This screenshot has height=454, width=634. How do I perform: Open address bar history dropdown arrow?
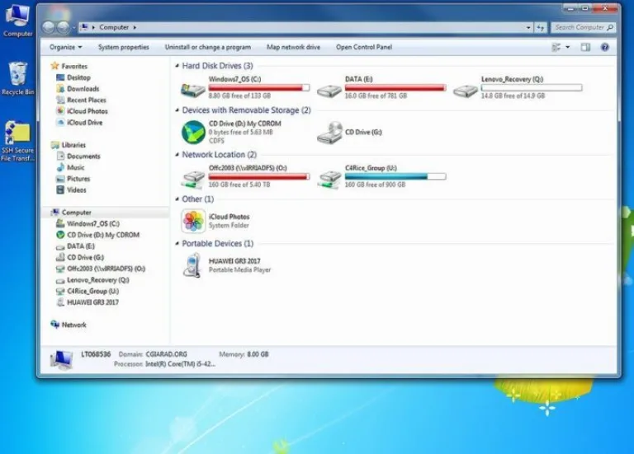pos(528,27)
